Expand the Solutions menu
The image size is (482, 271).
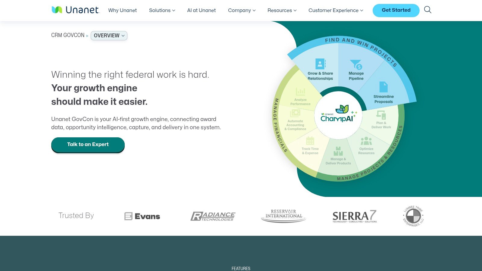162,10
